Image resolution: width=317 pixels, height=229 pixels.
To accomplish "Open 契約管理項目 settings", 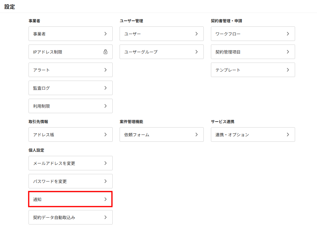I will point(253,52).
